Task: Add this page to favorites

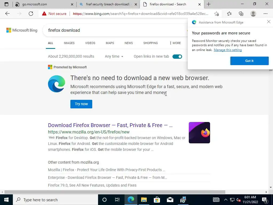Action: pos(216,14)
